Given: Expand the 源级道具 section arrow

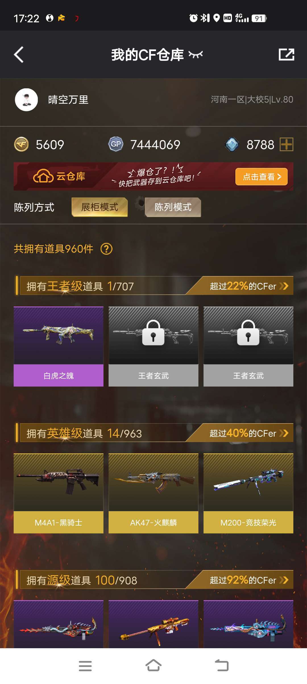Looking at the screenshot, I should (x=284, y=580).
